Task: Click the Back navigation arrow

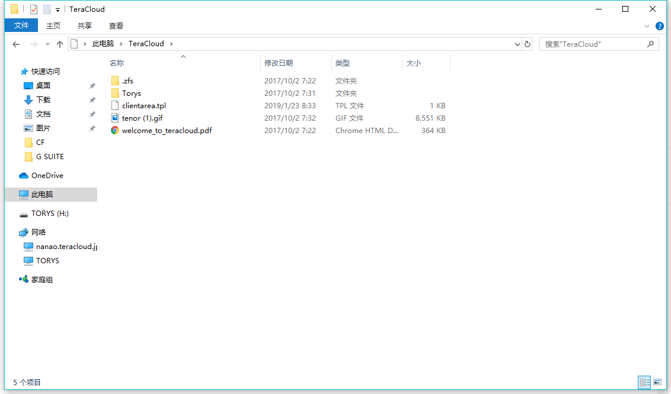Action: [x=16, y=44]
